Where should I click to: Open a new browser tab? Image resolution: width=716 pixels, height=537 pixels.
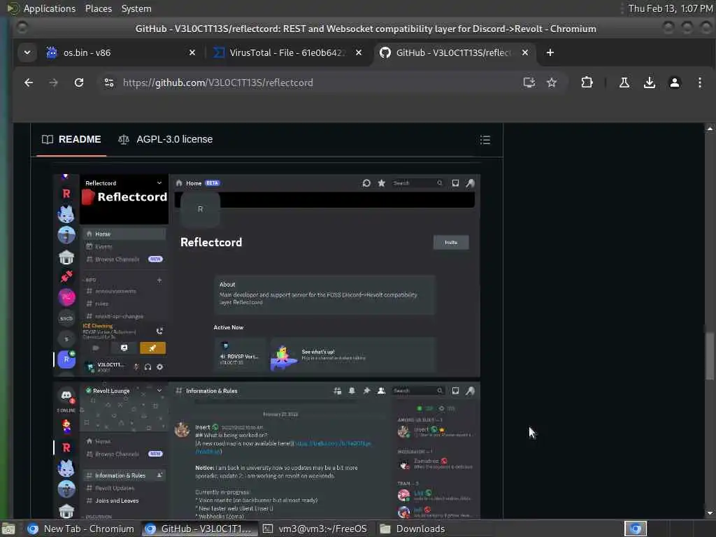[550, 53]
